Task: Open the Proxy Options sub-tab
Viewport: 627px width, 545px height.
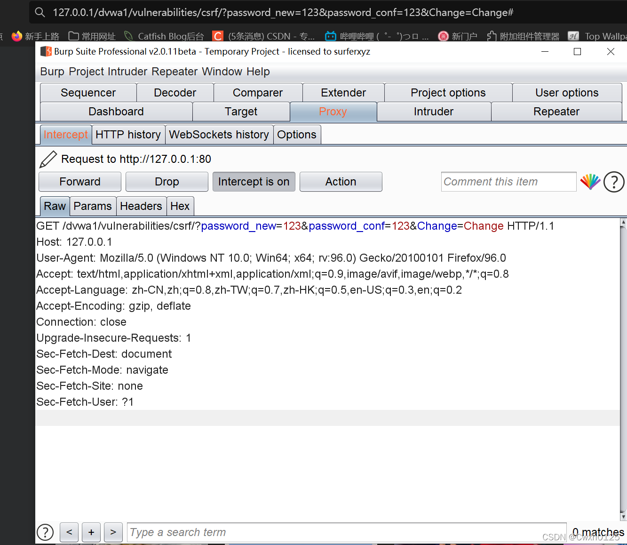Action: point(297,135)
